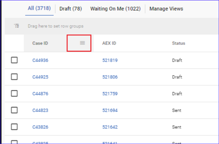
Task: Open case link C43826
Action: [x=40, y=127]
